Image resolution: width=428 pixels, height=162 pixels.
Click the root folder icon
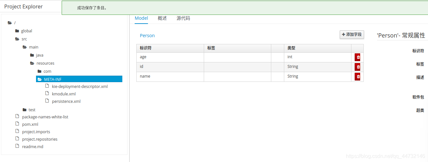pos(10,23)
